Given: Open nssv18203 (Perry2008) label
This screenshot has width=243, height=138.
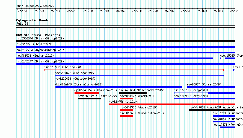Looking at the screenshot, I should 191,96.
